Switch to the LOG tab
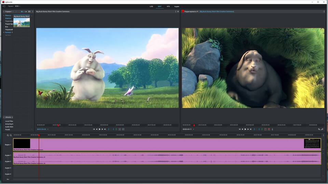Screen dimensions: 328x184 [151, 6]
